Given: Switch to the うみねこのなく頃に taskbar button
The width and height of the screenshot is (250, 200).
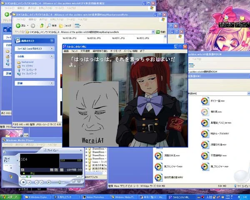Looking at the screenshot, I should click(x=181, y=197).
